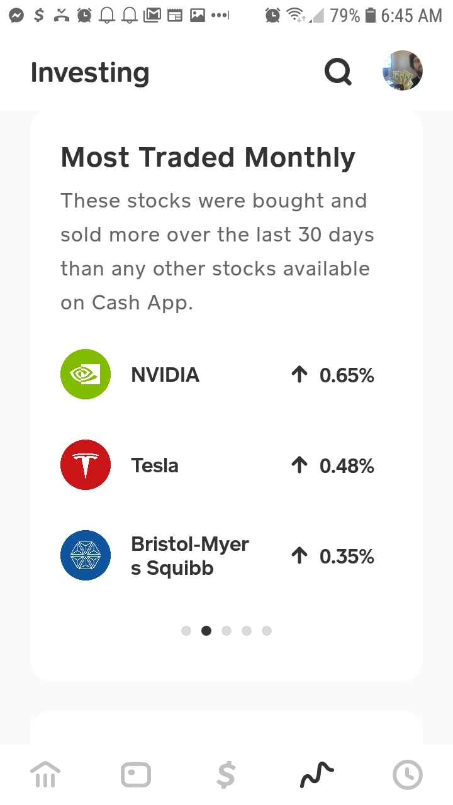Jump to first carousel page dot

186,631
